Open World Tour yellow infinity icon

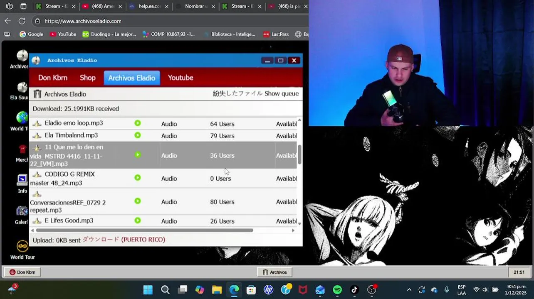[x=22, y=246]
